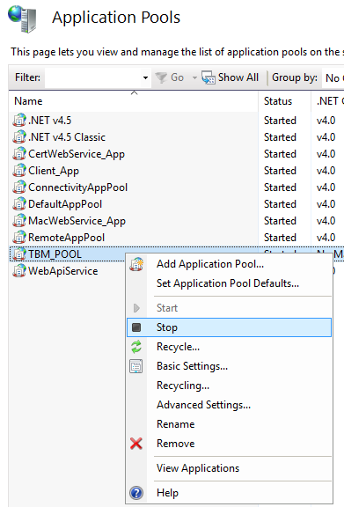Open Help from the context menu
This screenshot has width=344, height=507.
click(x=230, y=493)
